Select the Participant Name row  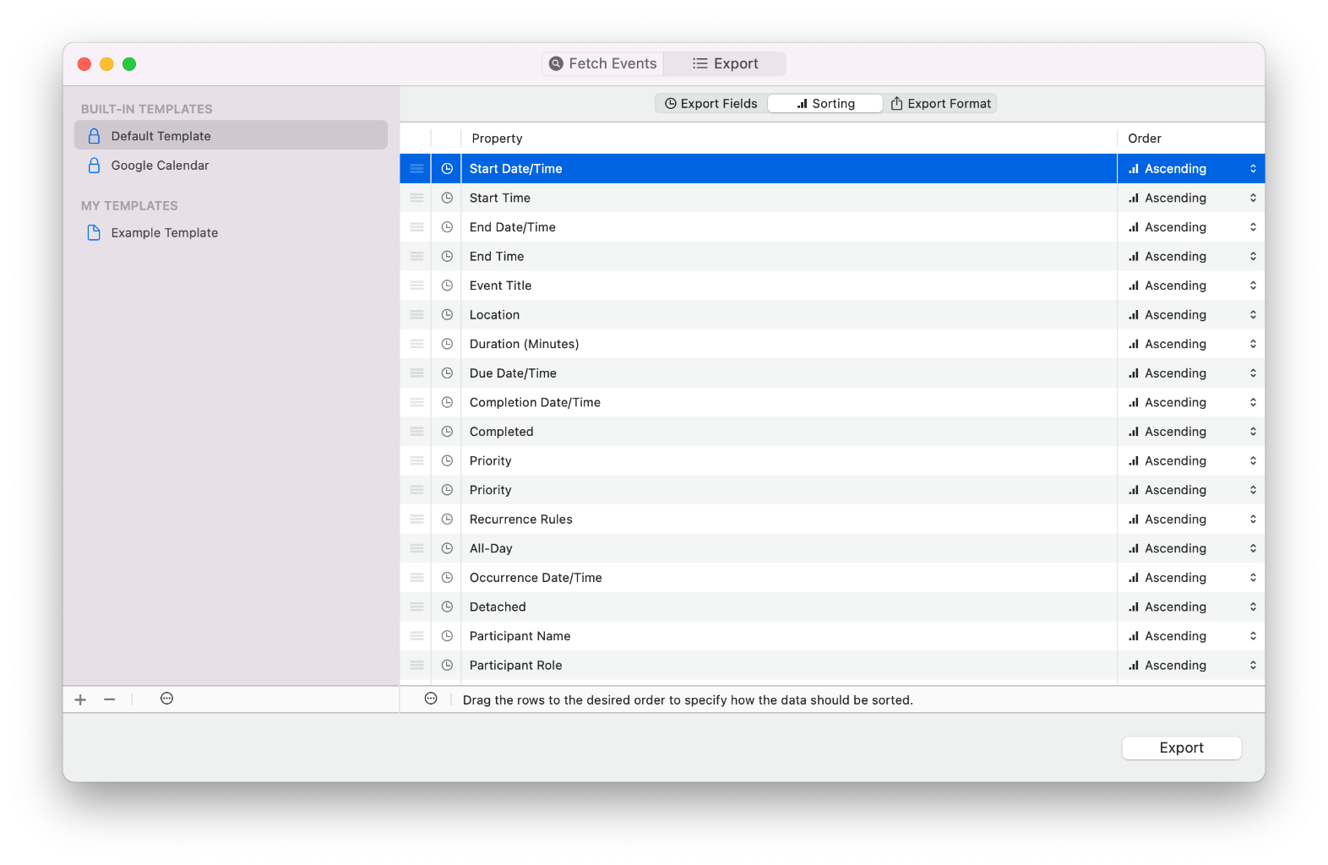click(x=832, y=635)
